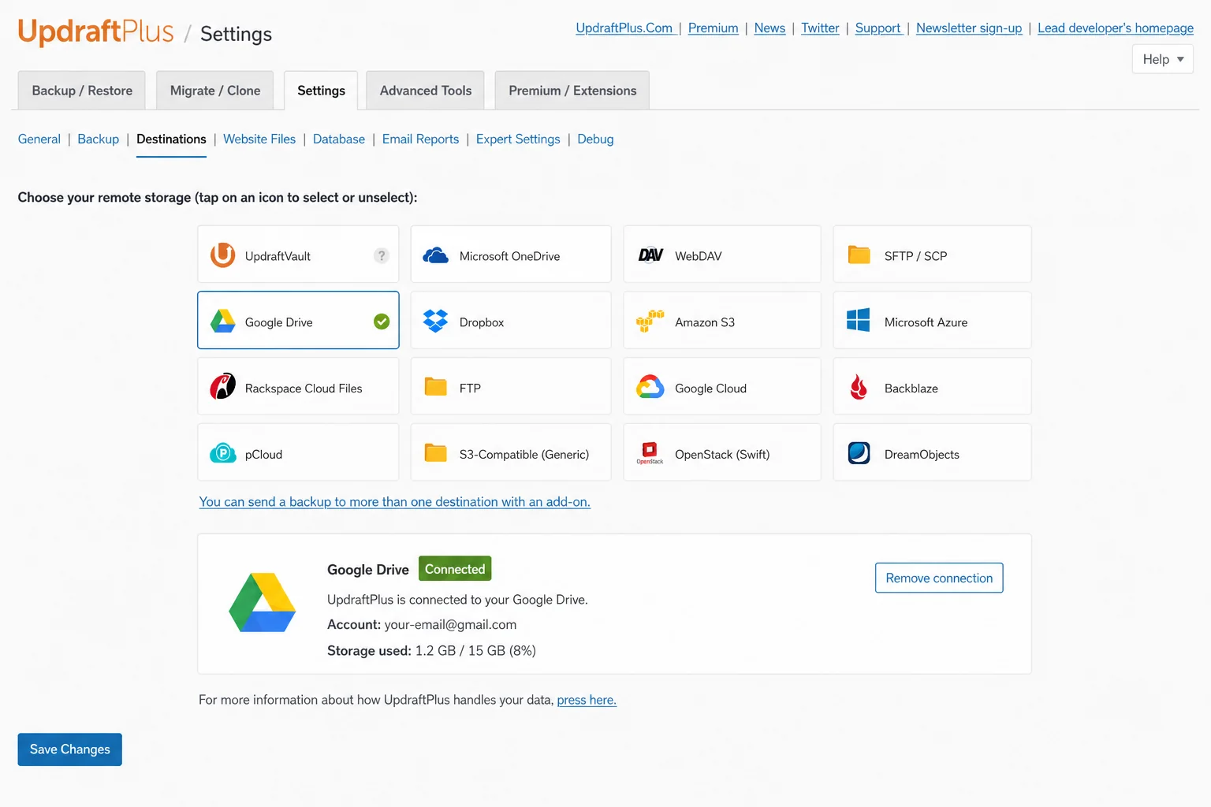The height and width of the screenshot is (807, 1211).
Task: Choose the Backblaze flame icon
Action: 859,387
